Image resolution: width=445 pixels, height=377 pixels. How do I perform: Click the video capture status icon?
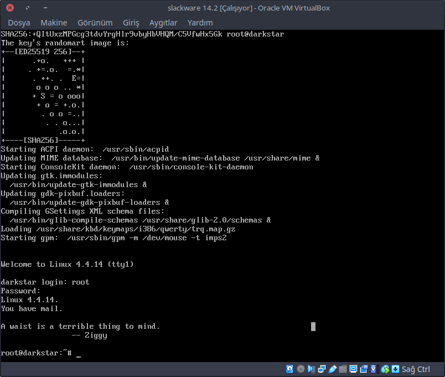click(x=364, y=369)
